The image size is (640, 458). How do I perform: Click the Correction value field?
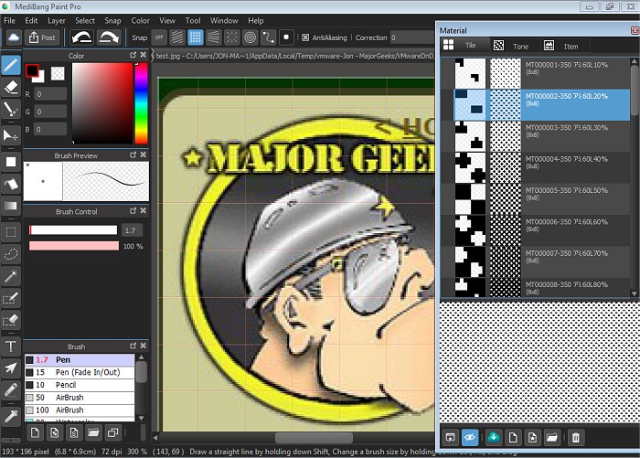point(412,37)
